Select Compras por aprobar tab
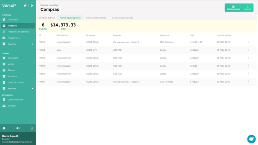This screenshot has width=258, height=145. coord(70,18)
